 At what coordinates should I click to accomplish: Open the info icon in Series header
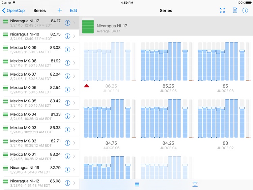(245, 10)
